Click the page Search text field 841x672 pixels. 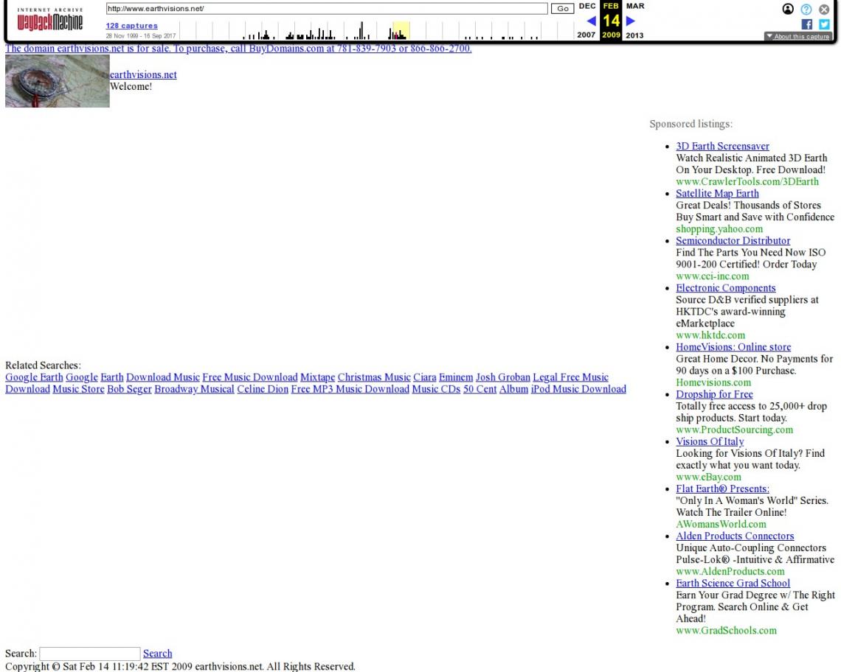click(x=89, y=654)
